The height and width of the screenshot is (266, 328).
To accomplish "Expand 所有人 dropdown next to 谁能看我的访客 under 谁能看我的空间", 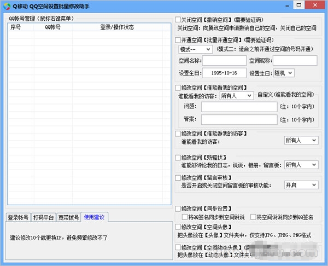I will click(237, 96).
